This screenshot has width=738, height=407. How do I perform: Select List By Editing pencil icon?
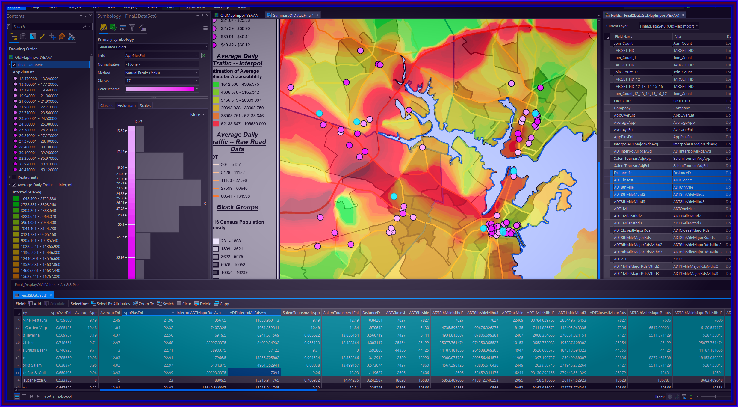pyautogui.click(x=42, y=37)
